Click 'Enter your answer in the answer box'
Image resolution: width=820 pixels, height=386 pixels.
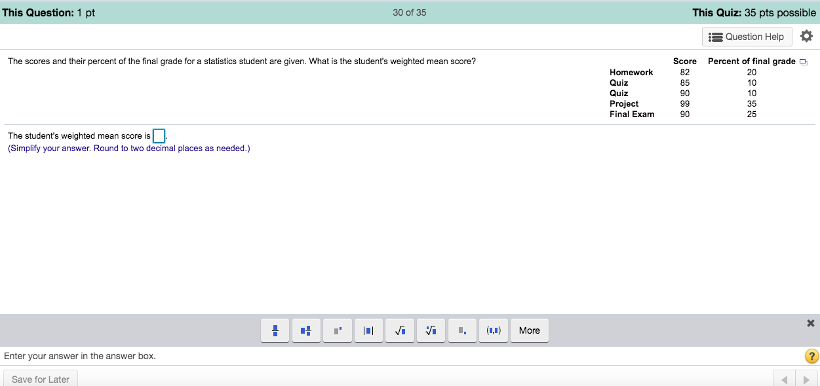[x=80, y=357]
